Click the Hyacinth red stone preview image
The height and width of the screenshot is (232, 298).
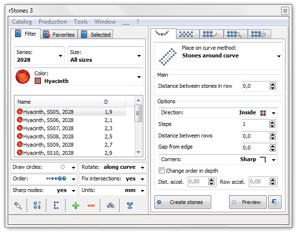point(23,77)
